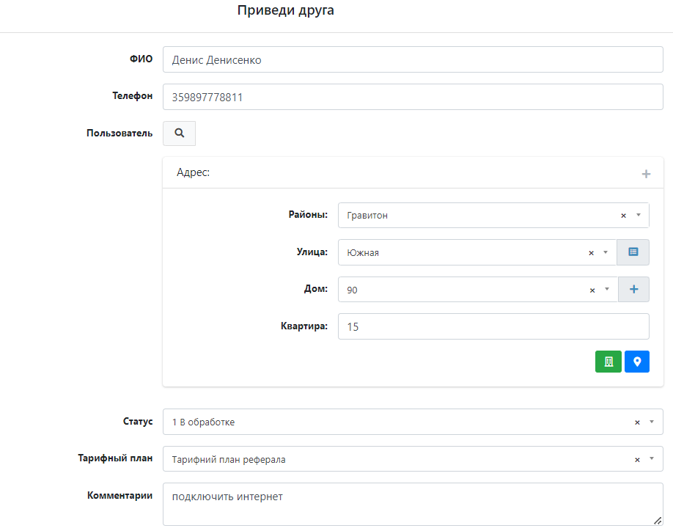
Task: Clear the Гравитон district selection
Action: point(623,216)
